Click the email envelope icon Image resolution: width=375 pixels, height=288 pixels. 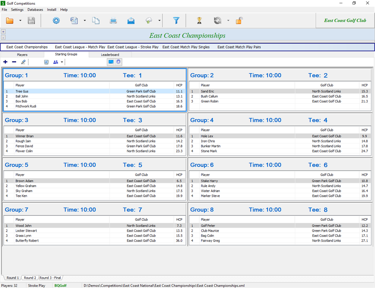coord(131,20)
